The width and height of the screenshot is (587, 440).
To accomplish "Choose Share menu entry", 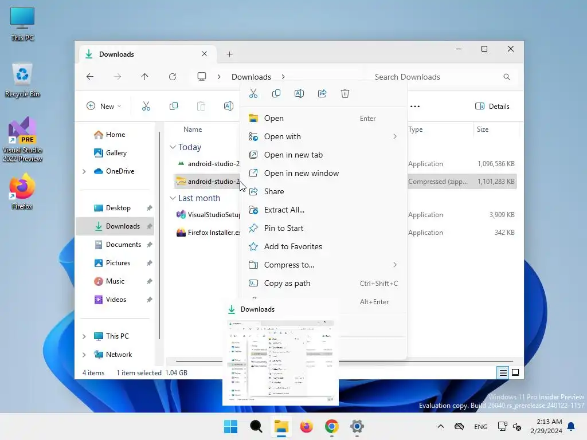I will click(323, 191).
